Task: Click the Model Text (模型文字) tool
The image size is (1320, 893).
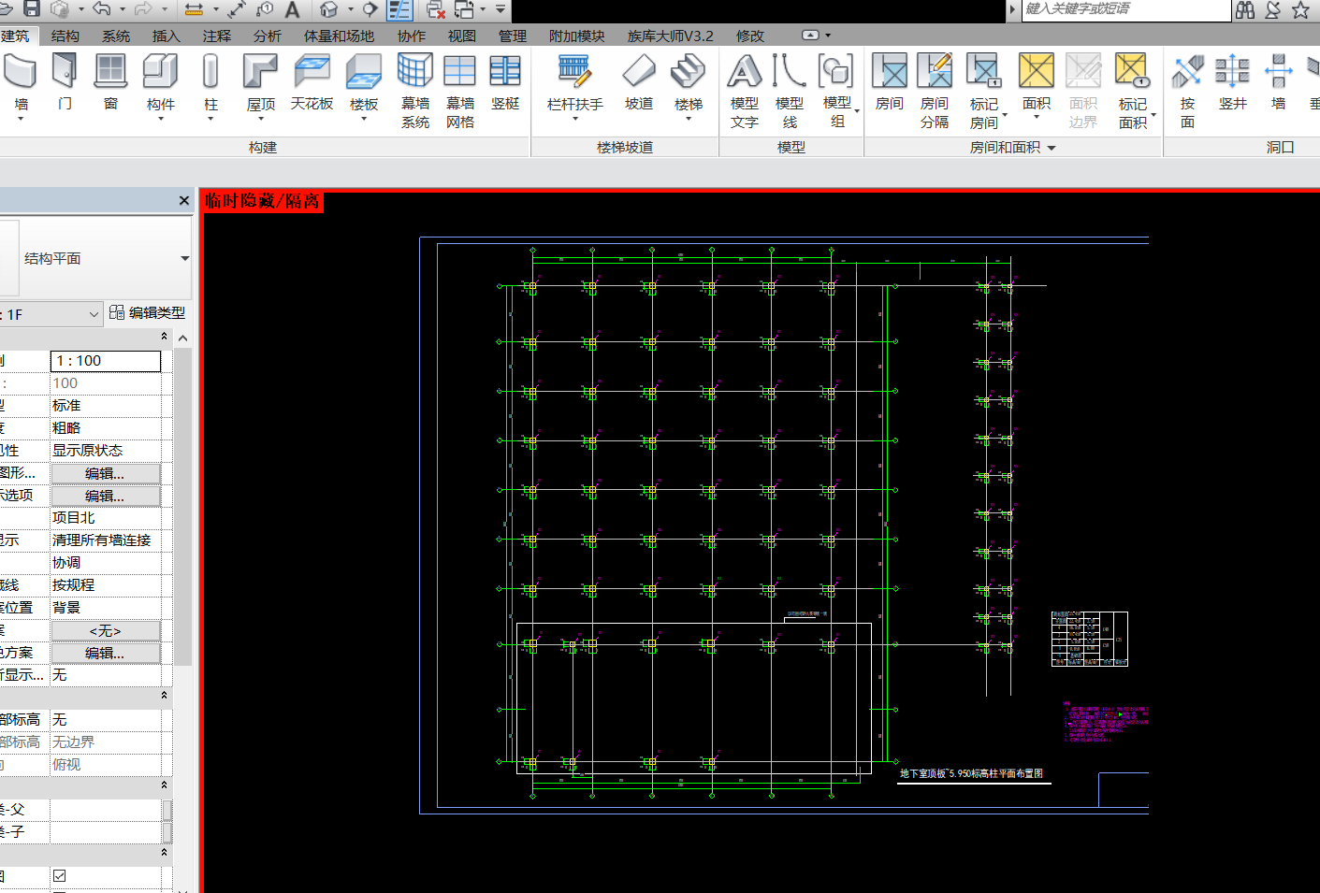Action: (745, 89)
